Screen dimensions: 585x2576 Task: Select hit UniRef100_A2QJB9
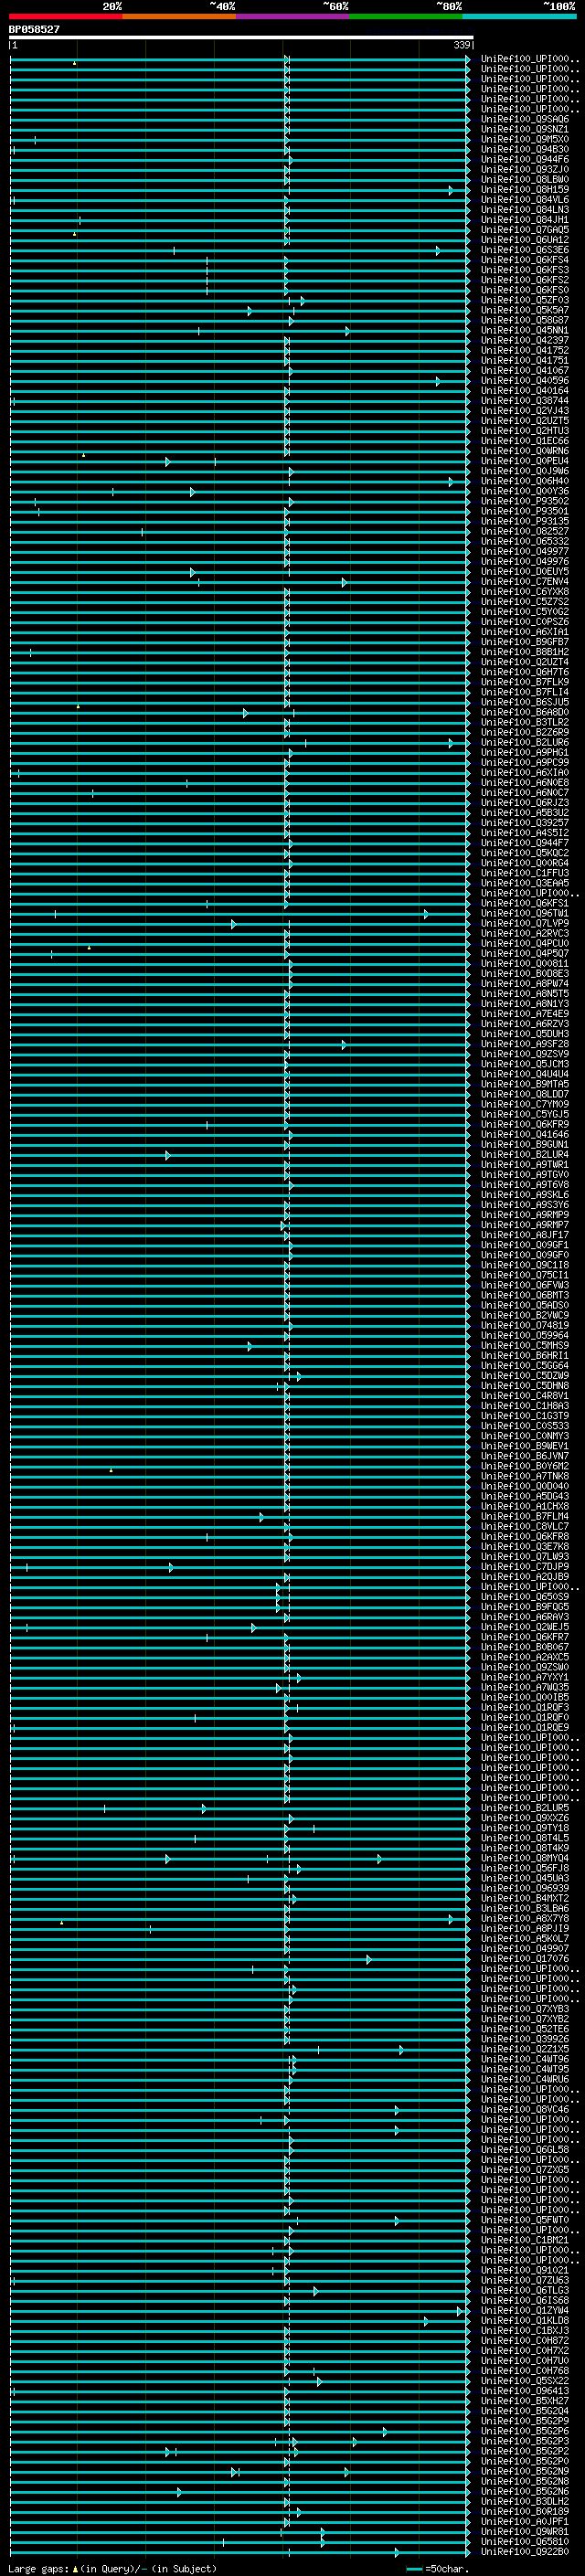(x=524, y=1576)
